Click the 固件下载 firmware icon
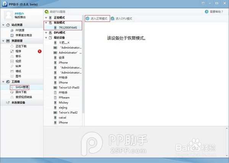Viewport: 229px width, 163px height. point(12,92)
